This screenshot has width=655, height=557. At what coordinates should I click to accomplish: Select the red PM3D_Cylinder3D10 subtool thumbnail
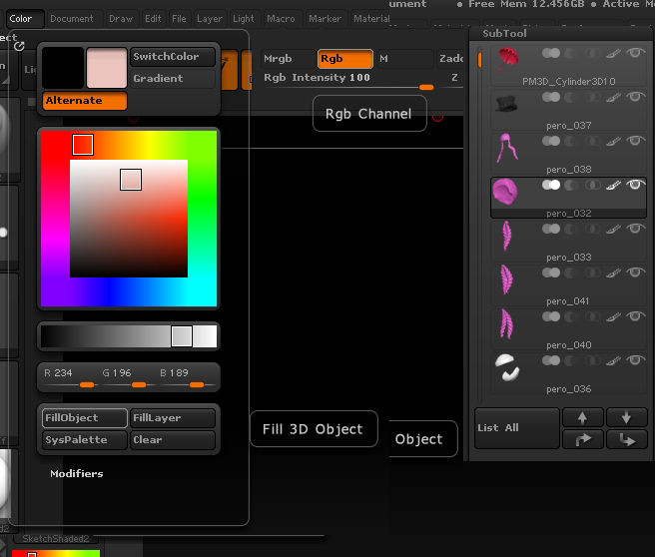coord(507,59)
